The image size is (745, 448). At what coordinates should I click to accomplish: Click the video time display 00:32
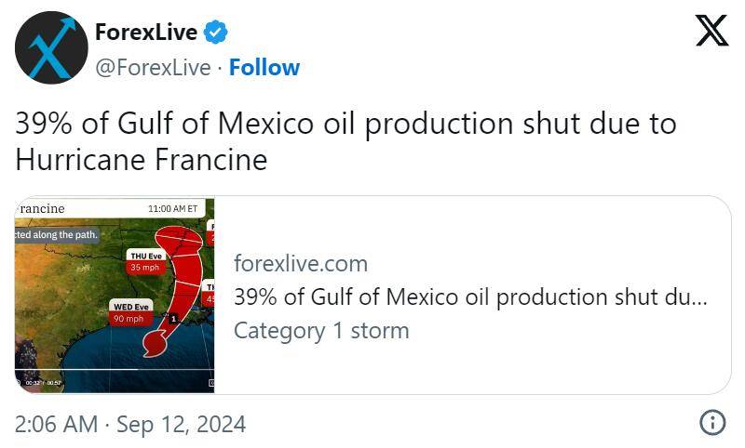click(x=33, y=383)
